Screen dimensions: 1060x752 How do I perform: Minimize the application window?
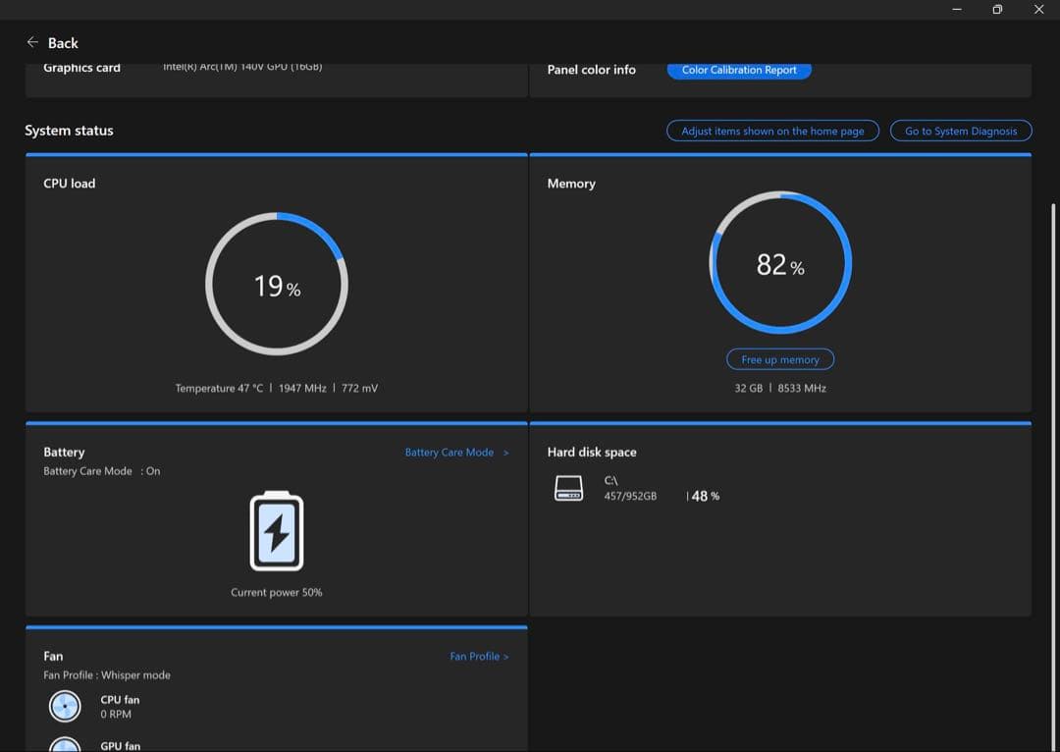coord(957,9)
